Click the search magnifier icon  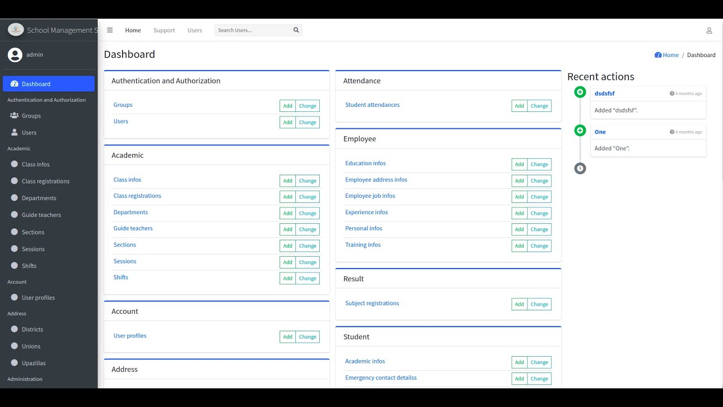[296, 30]
